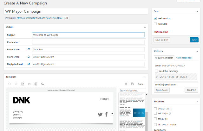This screenshot has width=203, height=131.
Task: Click the {webversion} link in template header
Action: pos(53,90)
